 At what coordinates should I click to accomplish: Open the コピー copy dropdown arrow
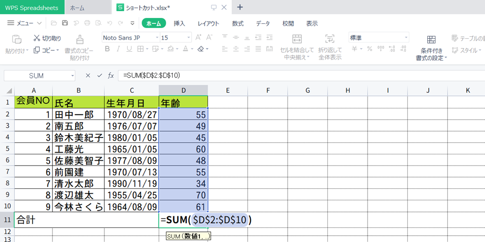58,50
